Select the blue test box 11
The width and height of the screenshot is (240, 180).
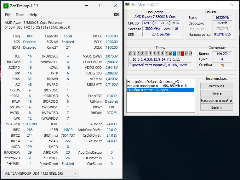tap(174, 54)
